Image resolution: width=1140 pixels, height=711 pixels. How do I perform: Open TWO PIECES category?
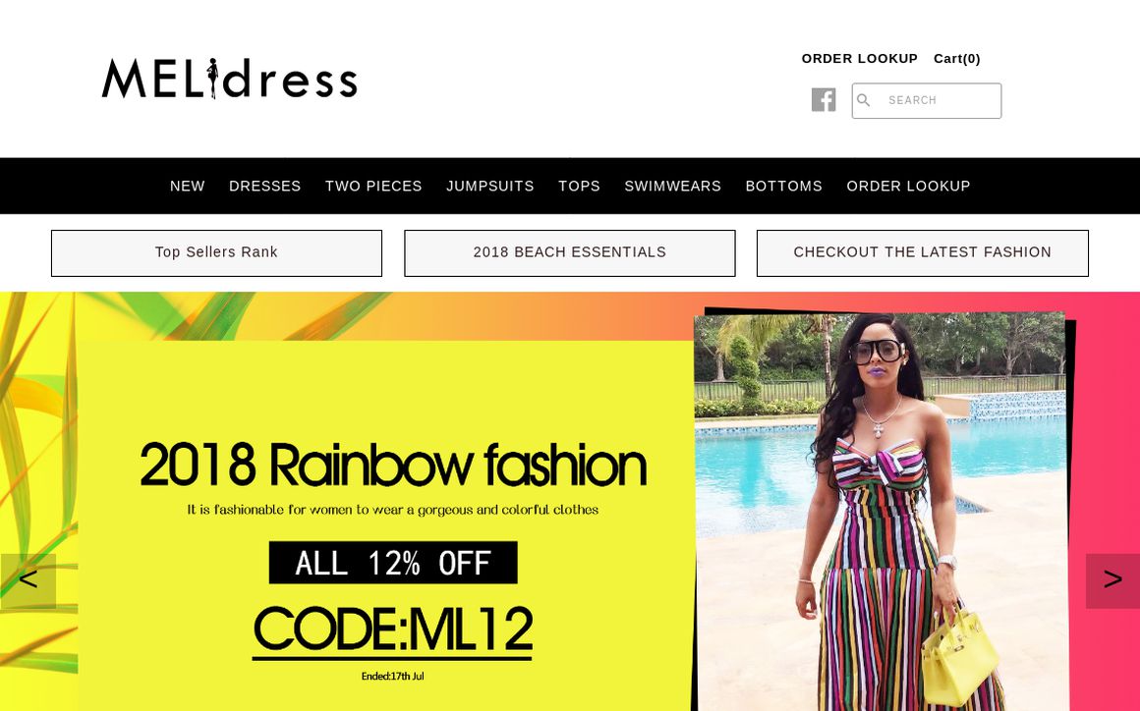coord(373,186)
